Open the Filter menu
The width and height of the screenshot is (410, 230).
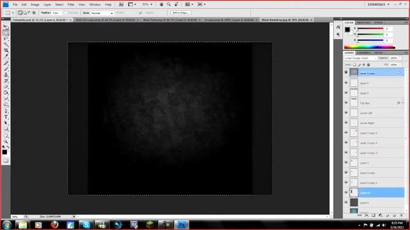coord(71,4)
